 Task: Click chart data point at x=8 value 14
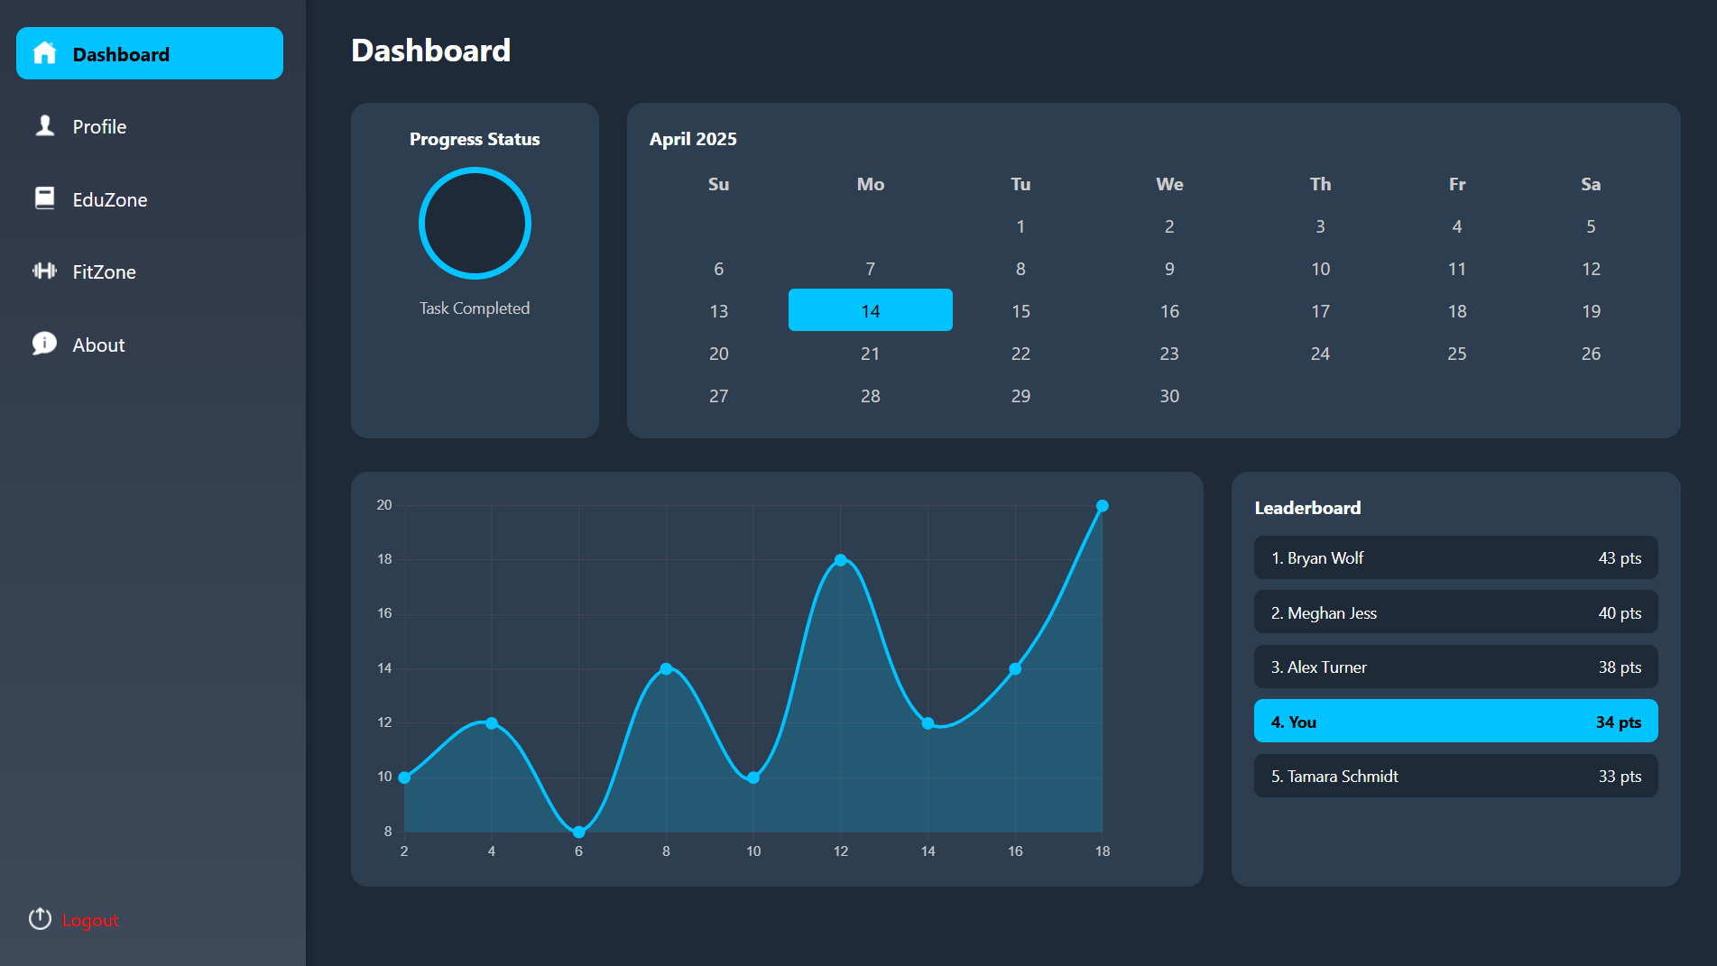point(666,668)
